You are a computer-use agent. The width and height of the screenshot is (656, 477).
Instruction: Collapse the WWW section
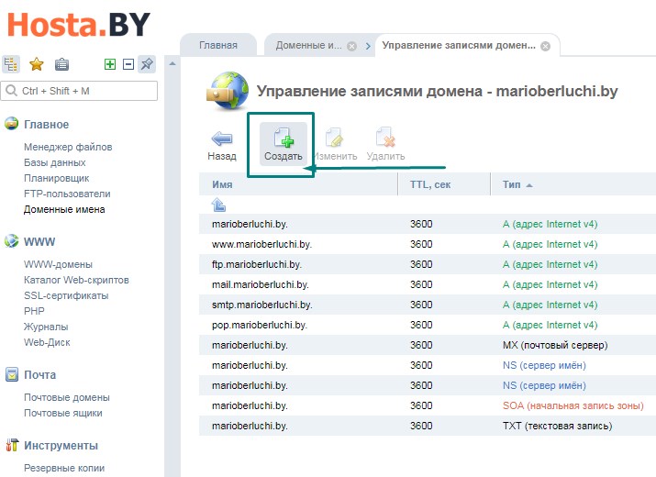point(39,241)
